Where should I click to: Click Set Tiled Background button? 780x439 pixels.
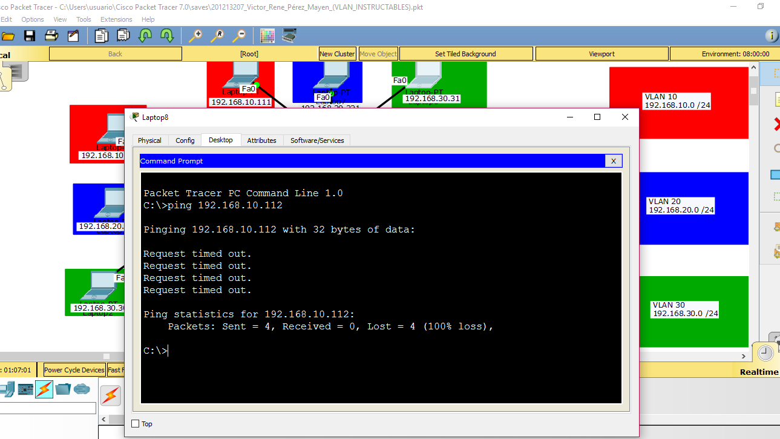pyautogui.click(x=465, y=54)
